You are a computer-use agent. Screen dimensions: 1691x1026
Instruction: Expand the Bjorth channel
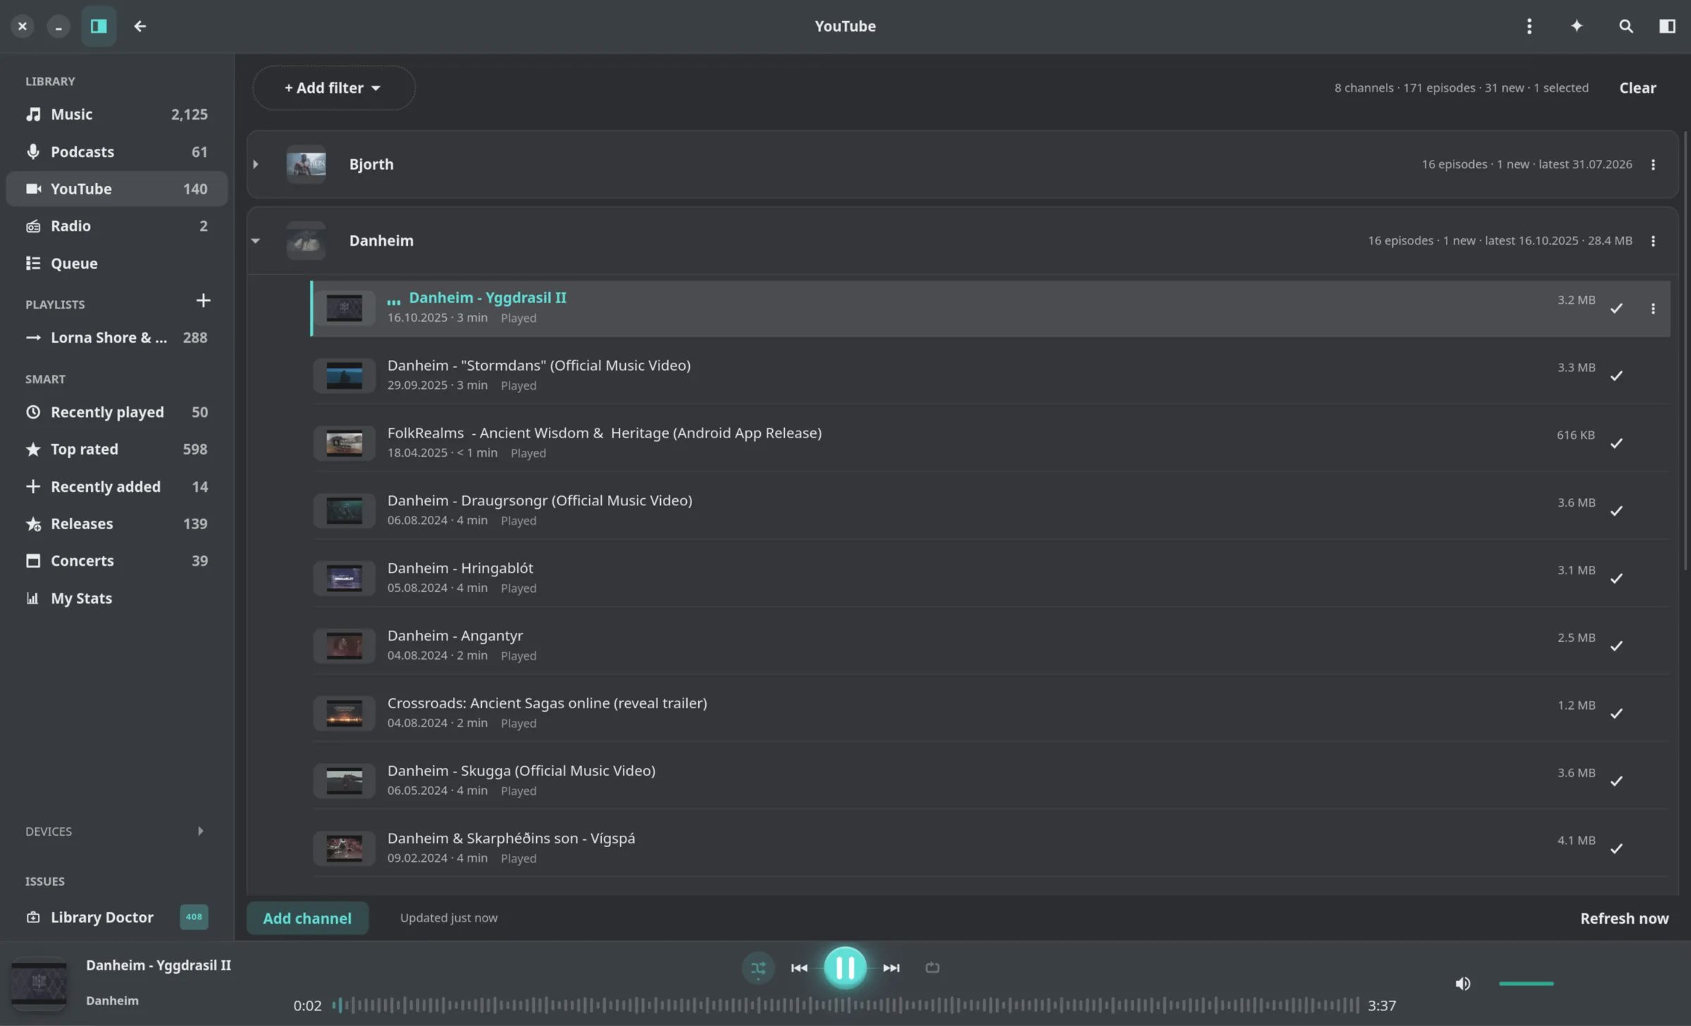point(256,164)
